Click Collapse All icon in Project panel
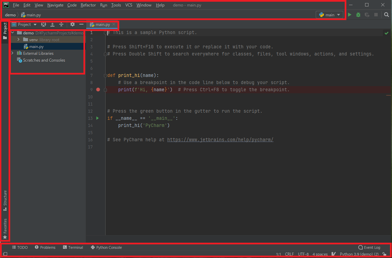 [61, 25]
